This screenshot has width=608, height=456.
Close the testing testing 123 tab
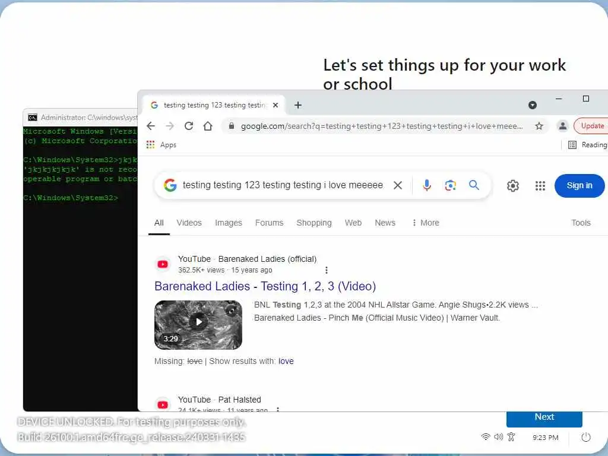coord(275,105)
